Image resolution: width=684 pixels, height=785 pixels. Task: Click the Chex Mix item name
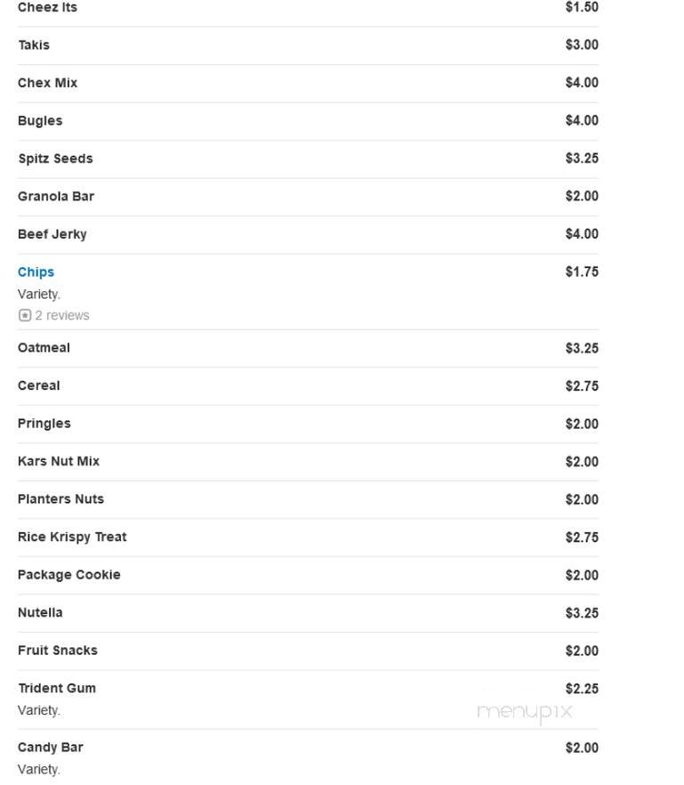click(x=47, y=83)
